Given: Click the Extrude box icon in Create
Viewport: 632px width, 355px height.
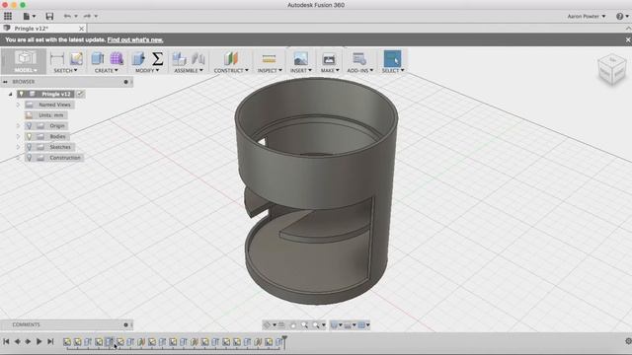Looking at the screenshot, I should [x=98, y=59].
